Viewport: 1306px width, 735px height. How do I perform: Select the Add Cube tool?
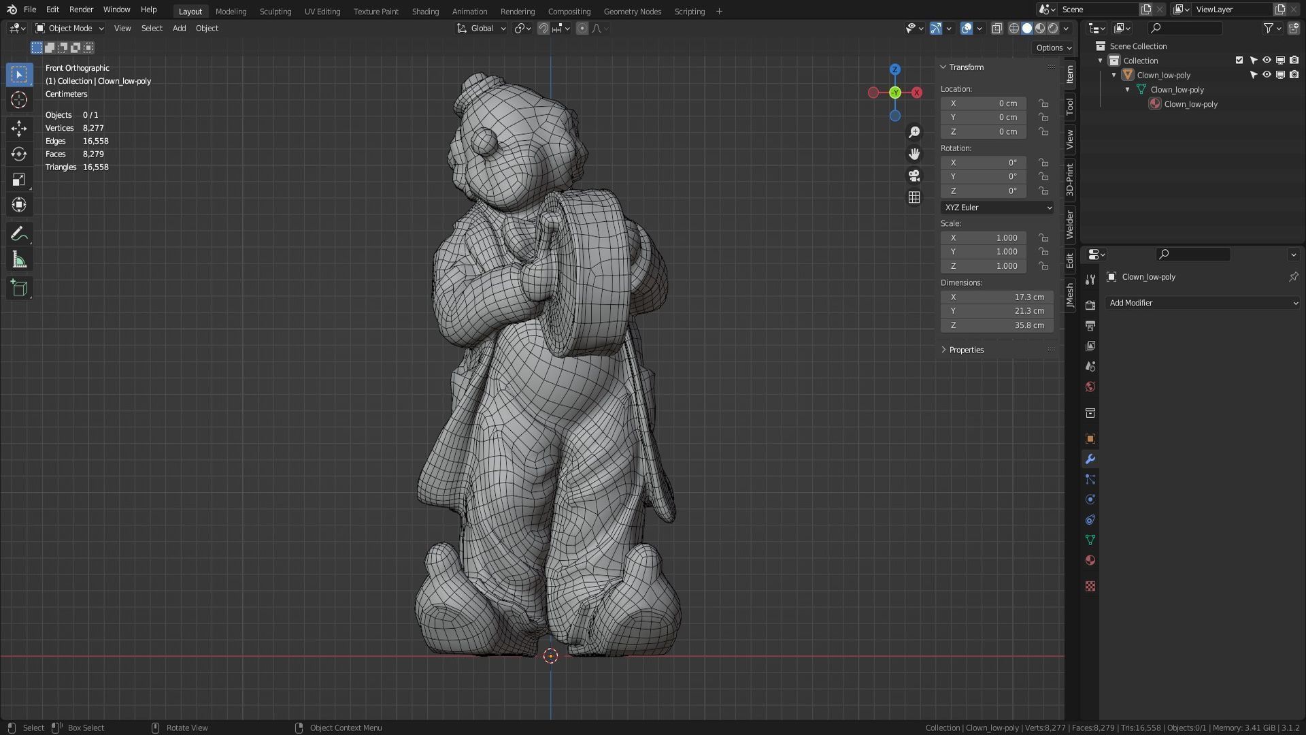(19, 288)
